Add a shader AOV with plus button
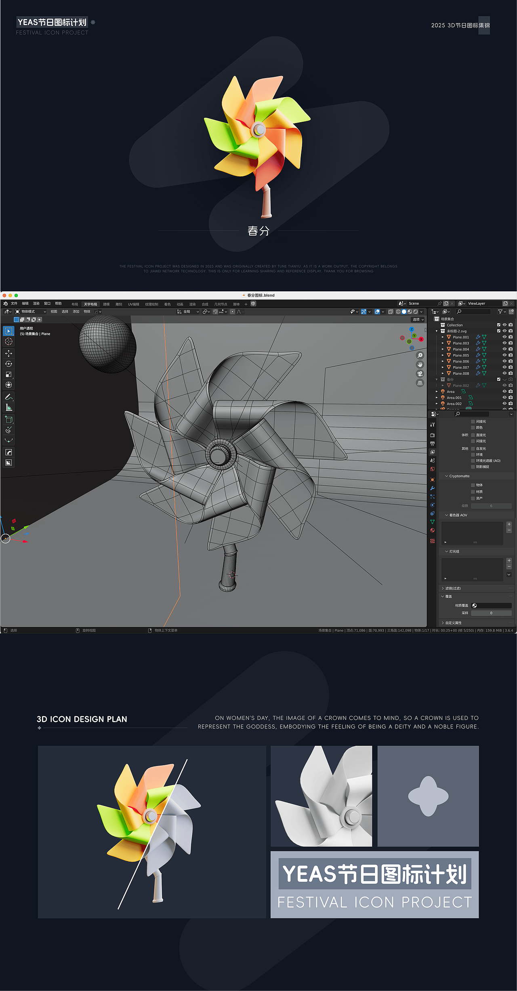The image size is (517, 991). 509,524
